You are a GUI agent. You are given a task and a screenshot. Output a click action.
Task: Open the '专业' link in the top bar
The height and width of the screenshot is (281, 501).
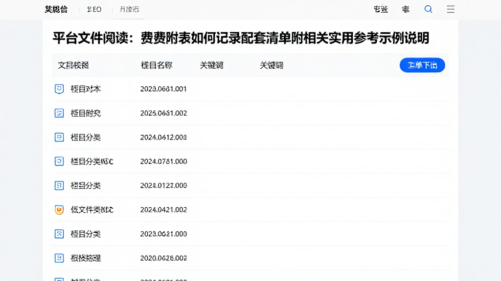coord(381,9)
